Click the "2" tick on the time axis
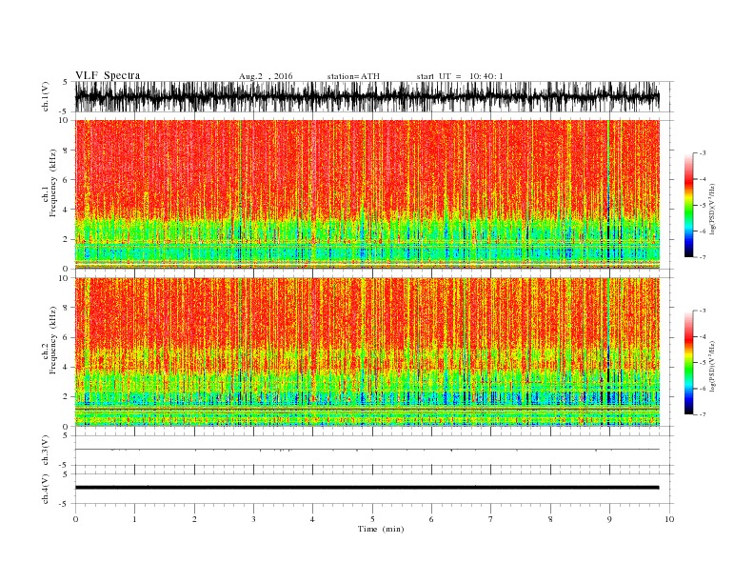This screenshot has width=754, height=583. tap(194, 519)
